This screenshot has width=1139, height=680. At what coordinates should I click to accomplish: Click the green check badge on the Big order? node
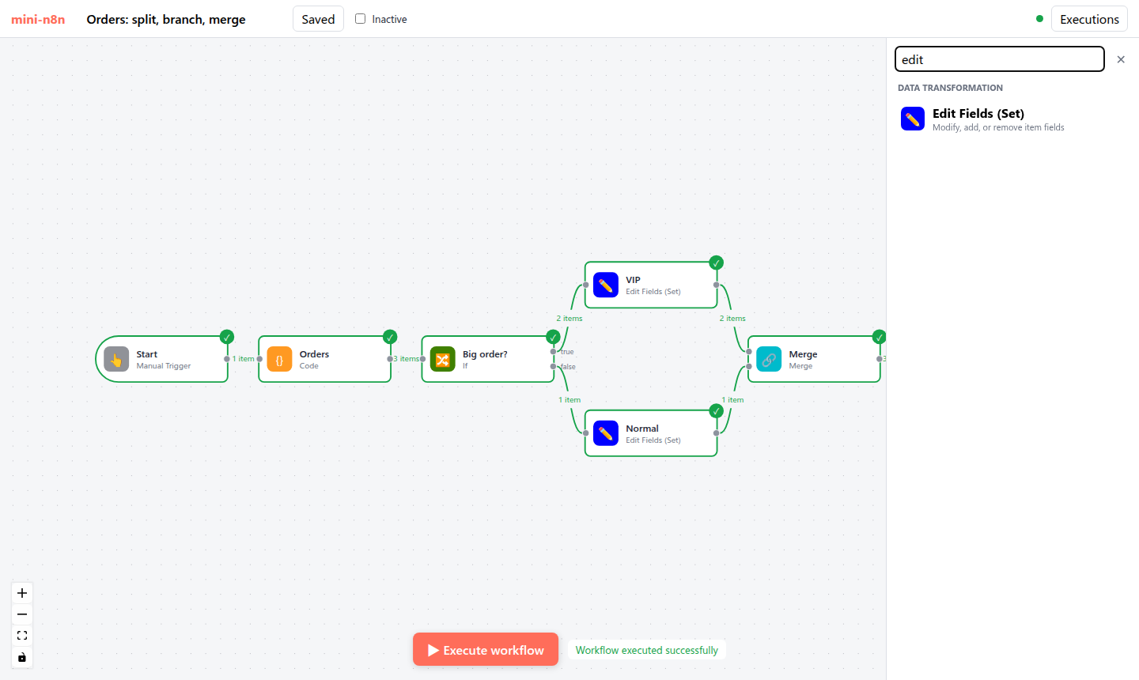click(553, 337)
